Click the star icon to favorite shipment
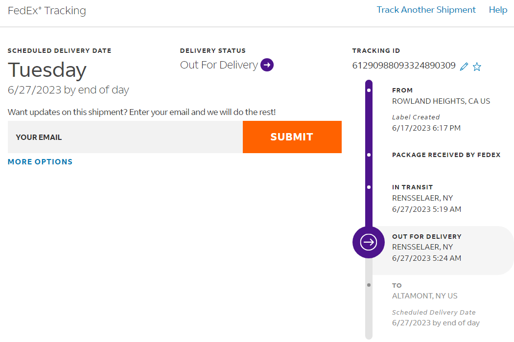This screenshot has height=342, width=514. pyautogui.click(x=477, y=67)
